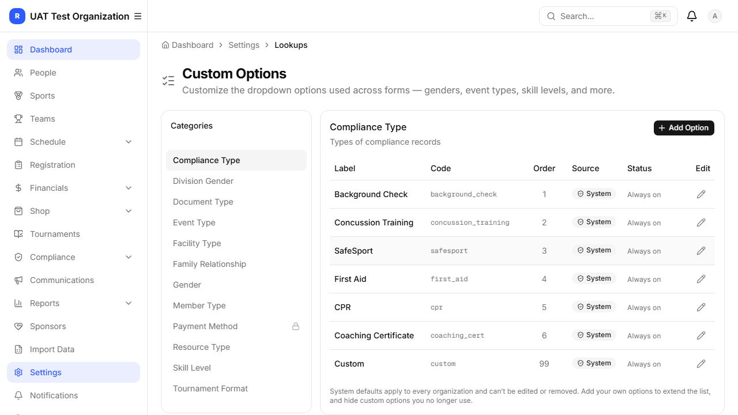This screenshot has height=415, width=738.
Task: Select the Facility Type category
Action: coord(236,243)
